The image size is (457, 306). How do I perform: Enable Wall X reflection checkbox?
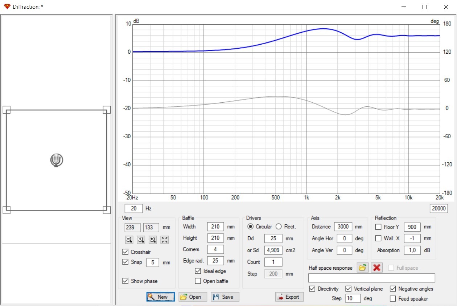click(378, 238)
